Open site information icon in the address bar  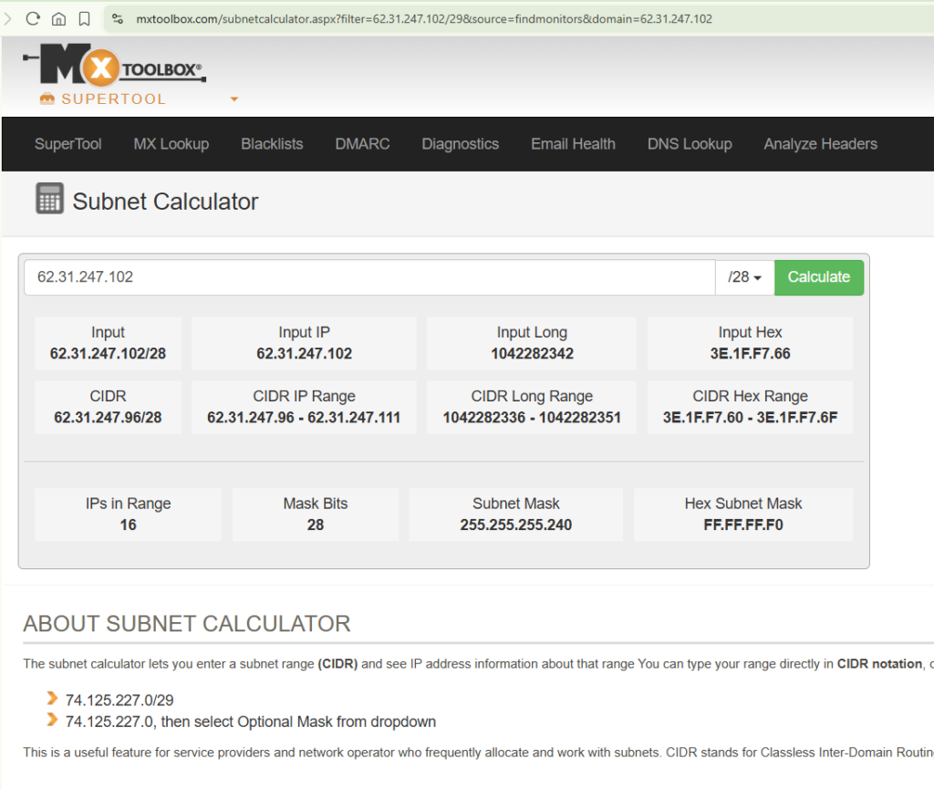(118, 18)
